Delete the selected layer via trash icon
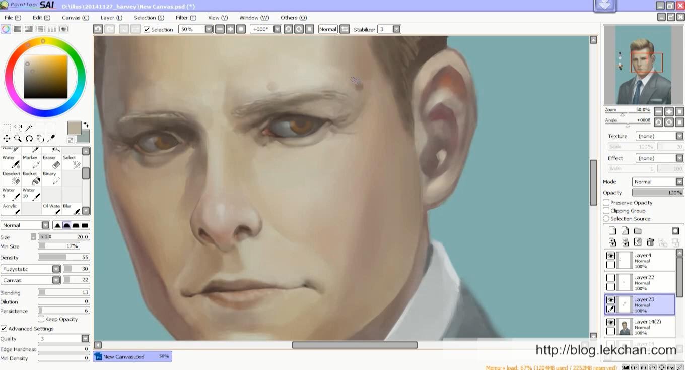Viewport: 685px width, 370px height. click(x=649, y=242)
